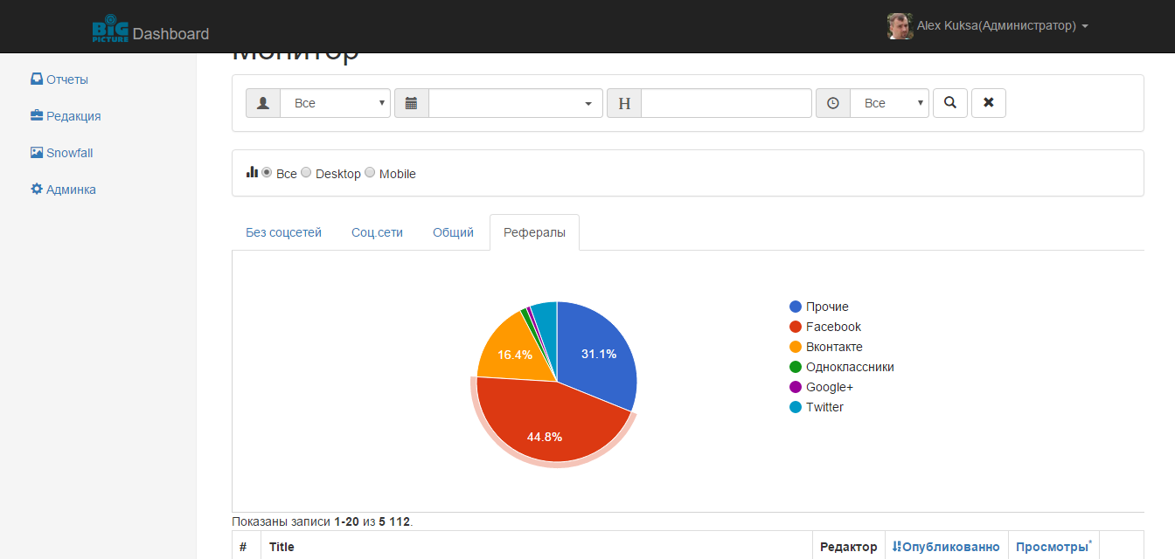Click Alex Kuksa's avatar picture

click(900, 26)
